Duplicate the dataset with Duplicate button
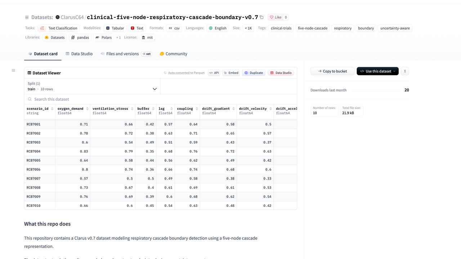 point(254,73)
